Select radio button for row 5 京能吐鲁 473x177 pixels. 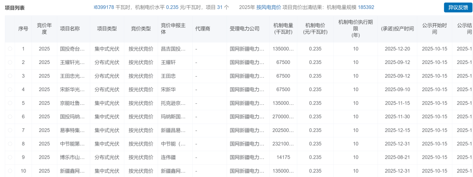point(10,103)
